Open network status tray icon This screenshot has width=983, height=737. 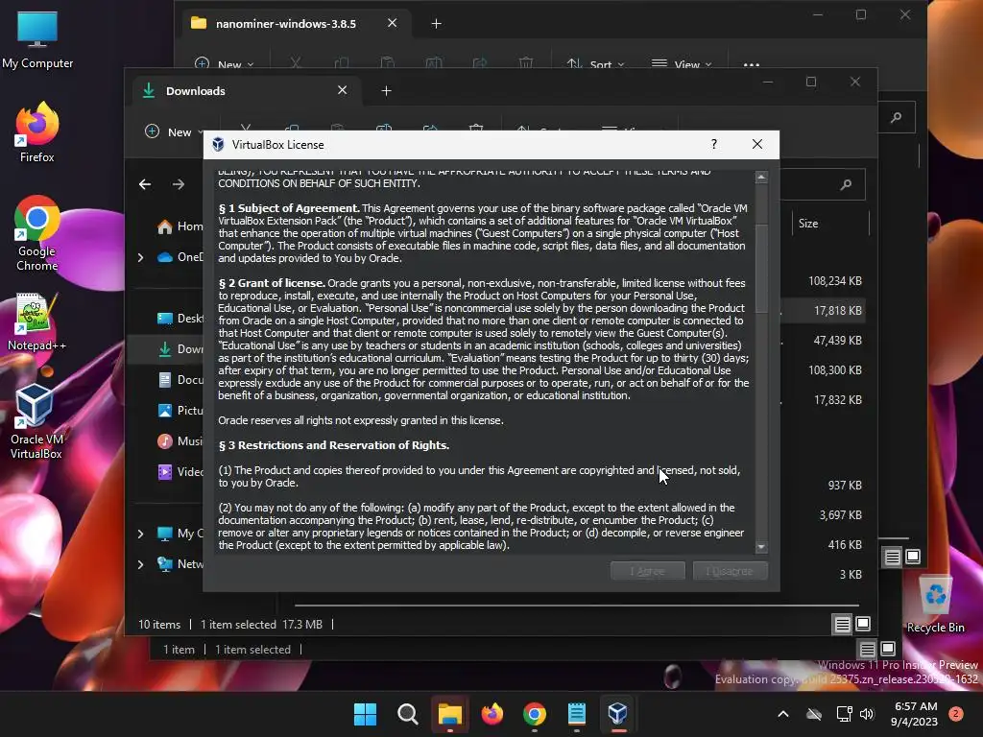tap(844, 714)
